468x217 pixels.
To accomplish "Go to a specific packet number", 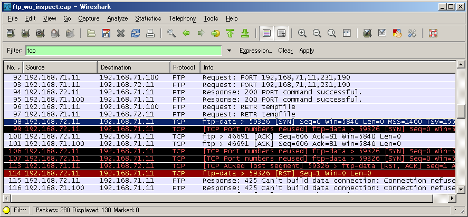I will (215, 33).
